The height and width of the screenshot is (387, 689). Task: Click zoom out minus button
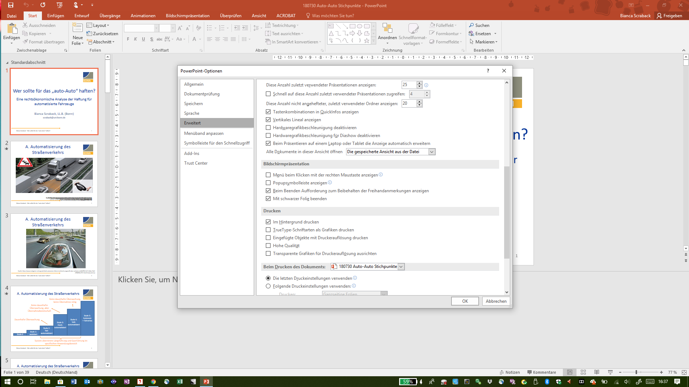pyautogui.click(x=620, y=372)
